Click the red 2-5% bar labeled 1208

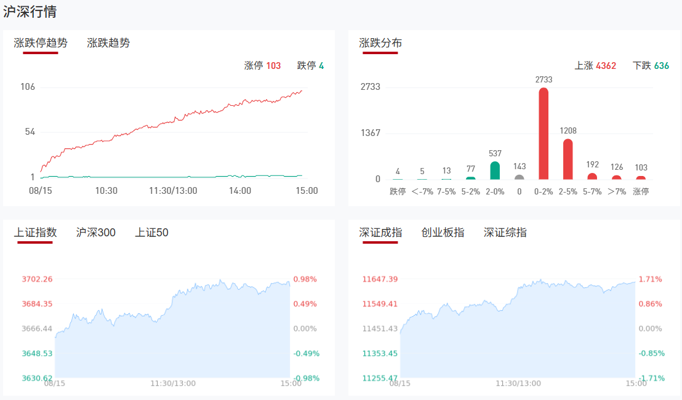(x=568, y=159)
